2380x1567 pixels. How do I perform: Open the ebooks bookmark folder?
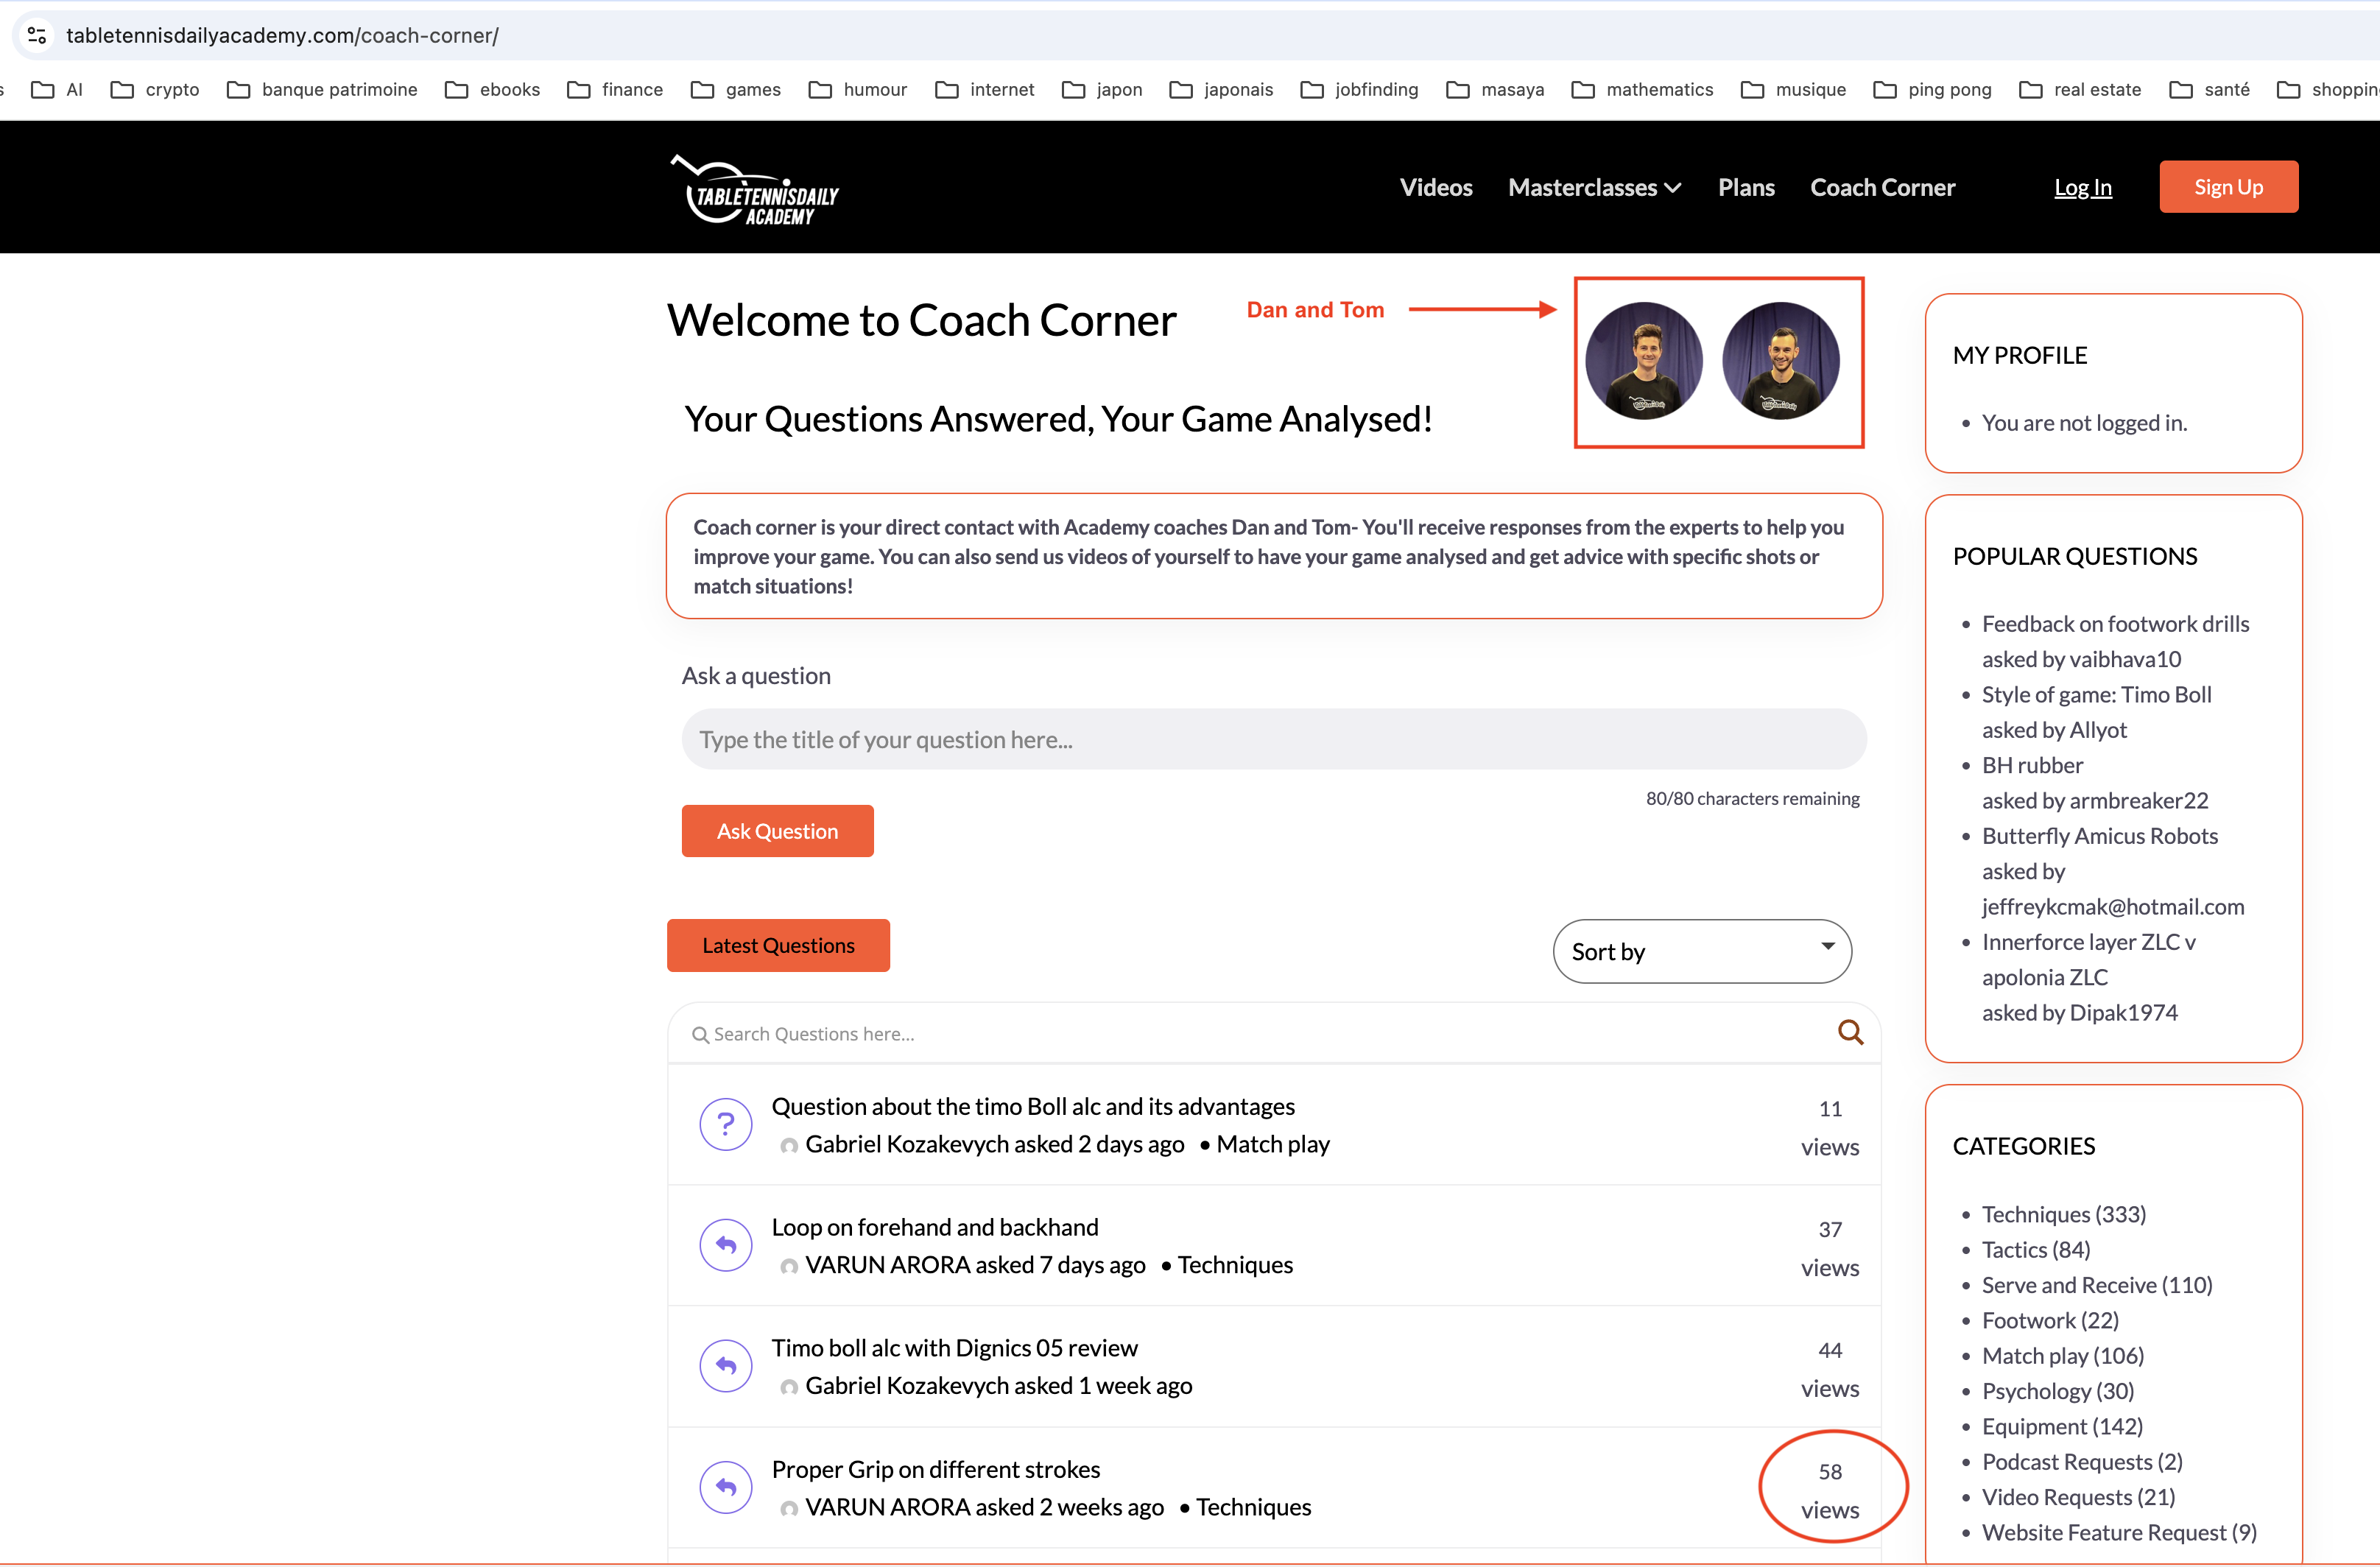pyautogui.click(x=492, y=90)
